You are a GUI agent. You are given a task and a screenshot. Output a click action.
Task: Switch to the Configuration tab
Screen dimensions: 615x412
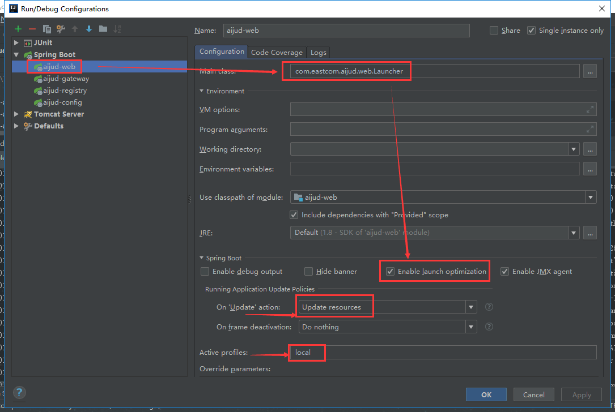(x=222, y=51)
